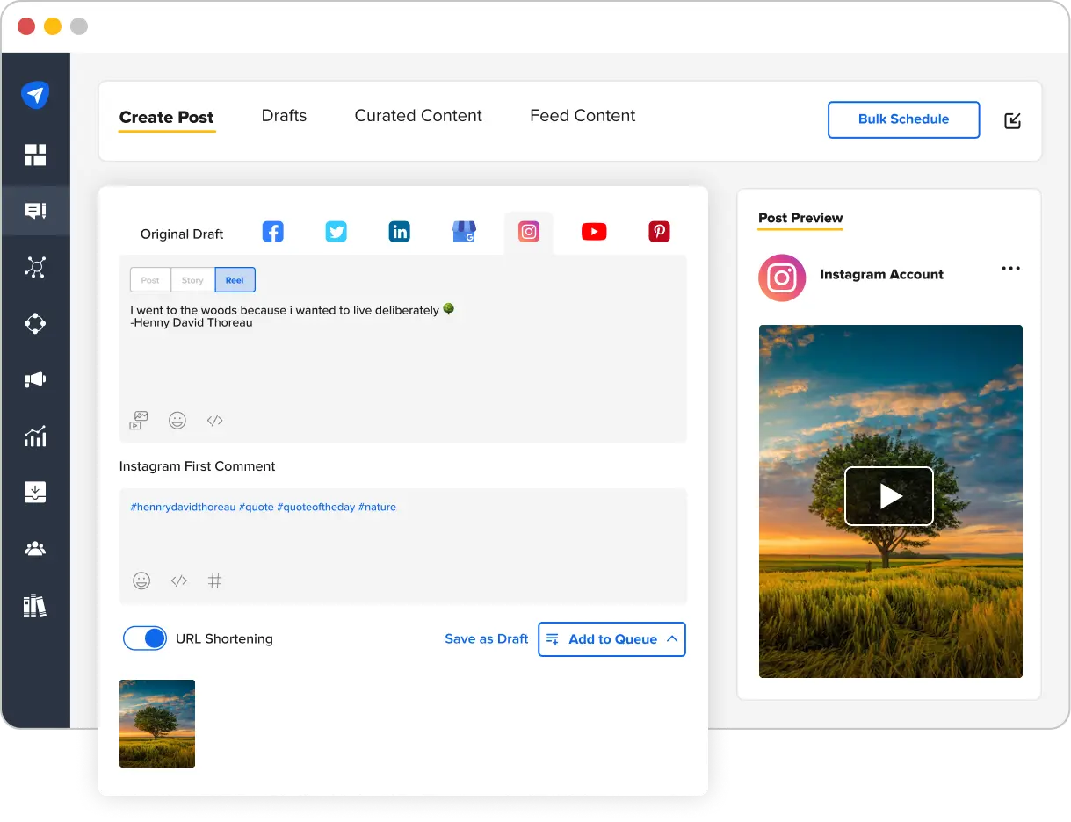The width and height of the screenshot is (1071, 822).
Task: Switch post type to Story
Action: coord(192,279)
